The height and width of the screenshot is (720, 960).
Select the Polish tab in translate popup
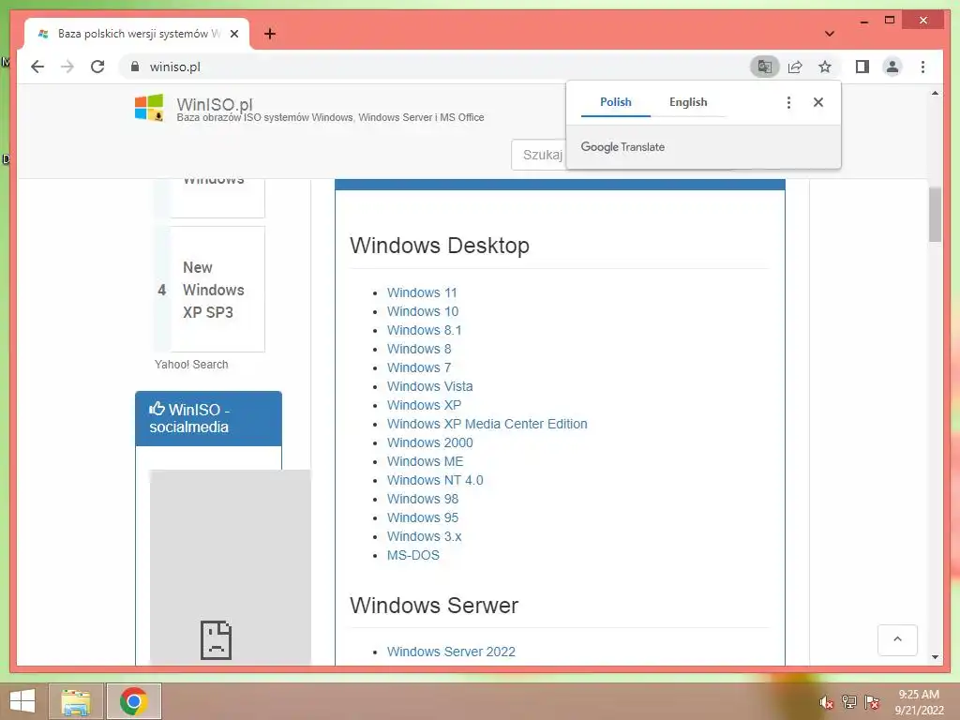tap(615, 102)
